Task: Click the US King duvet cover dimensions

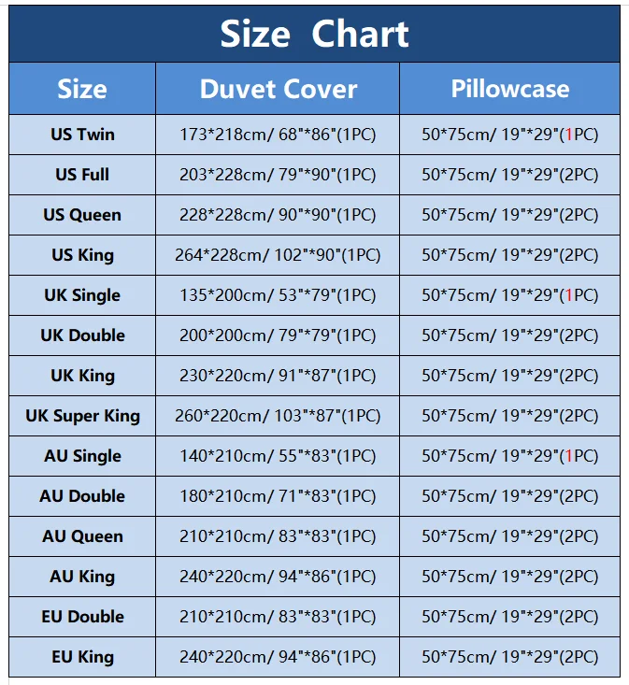Action: 278,255
